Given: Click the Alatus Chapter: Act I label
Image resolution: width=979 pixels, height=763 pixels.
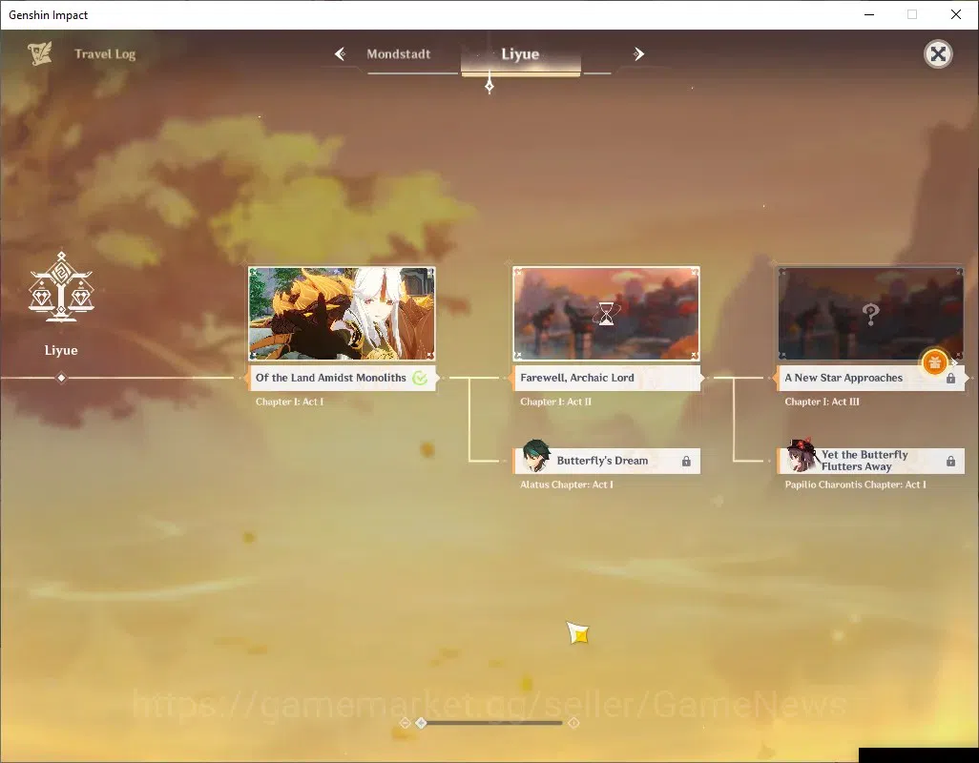Looking at the screenshot, I should 566,485.
